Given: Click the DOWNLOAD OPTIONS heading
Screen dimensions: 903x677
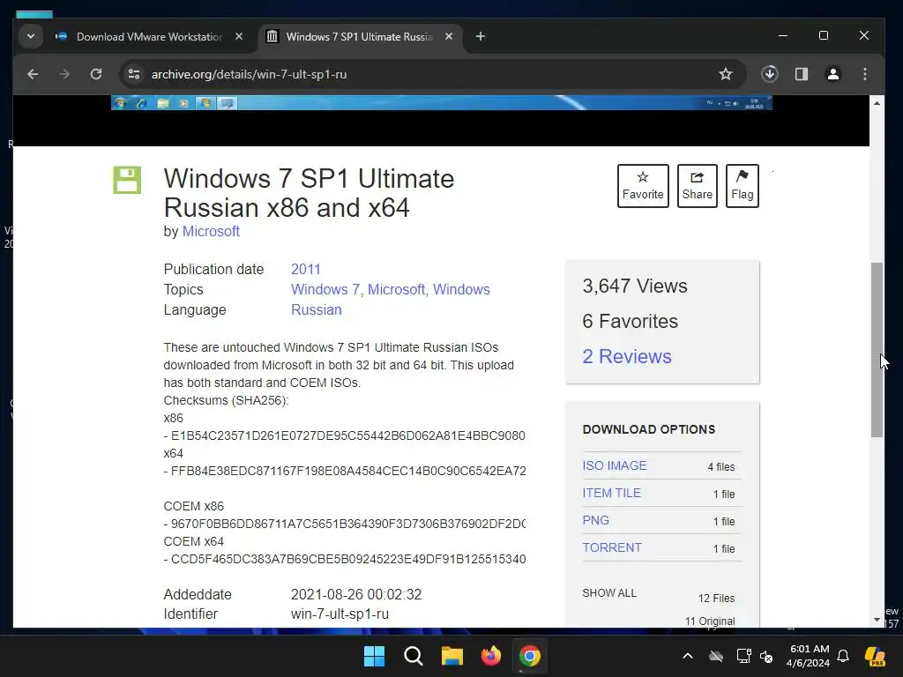Looking at the screenshot, I should pos(649,429).
